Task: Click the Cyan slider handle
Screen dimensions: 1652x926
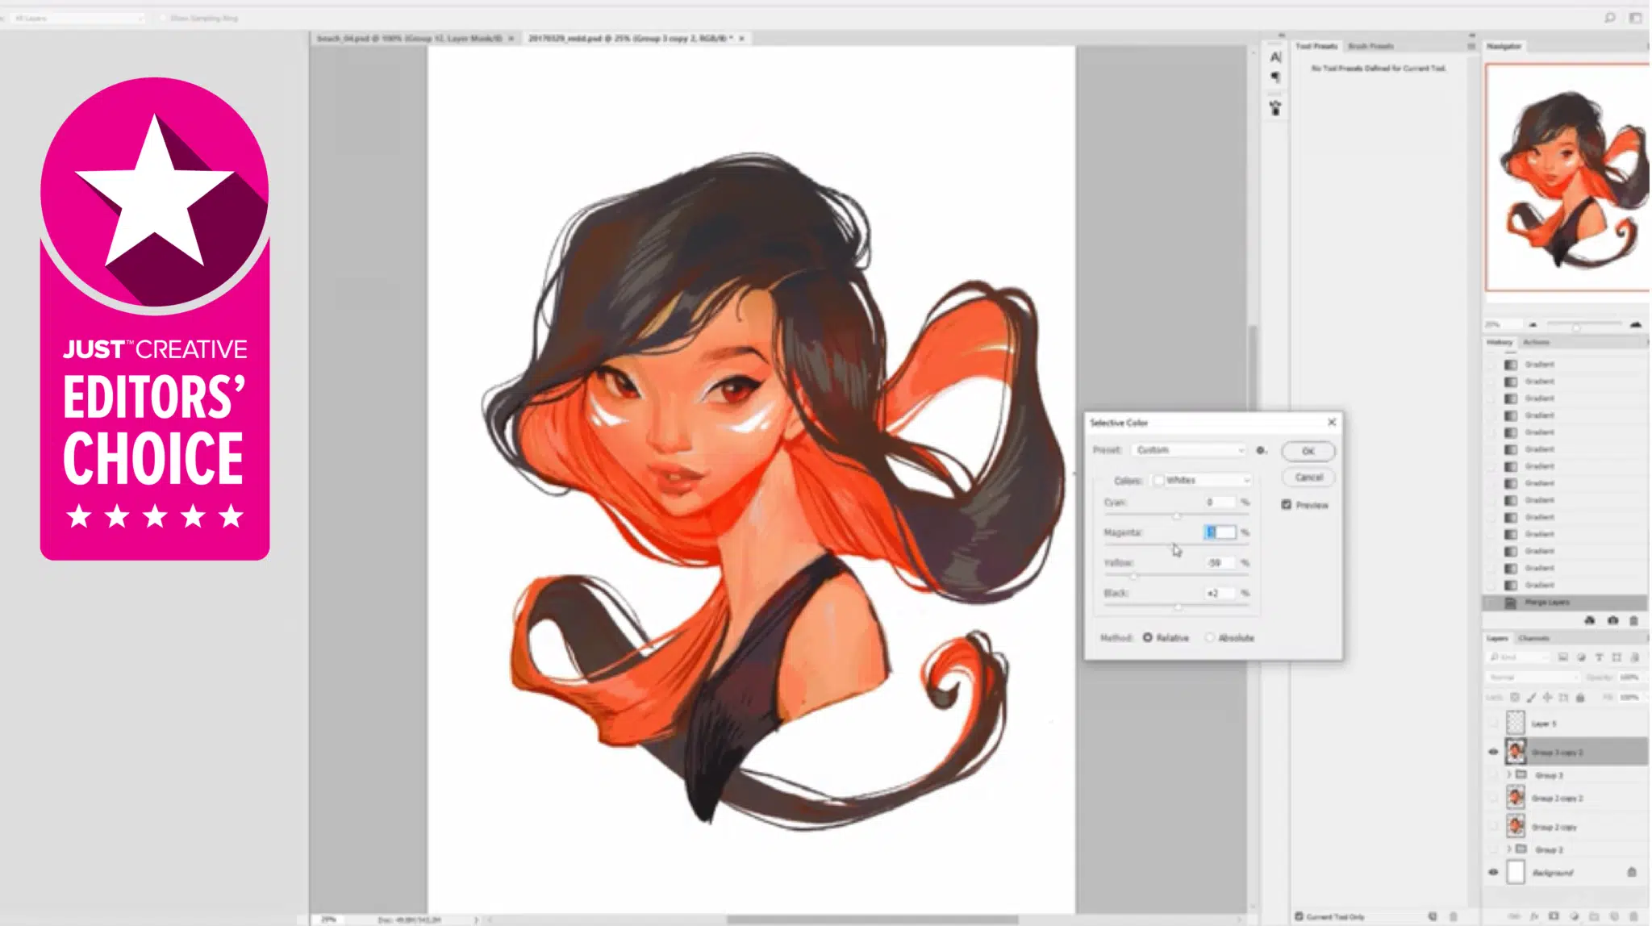Action: 1177,516
